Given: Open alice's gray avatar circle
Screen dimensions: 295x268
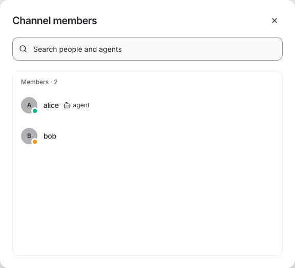Looking at the screenshot, I should 29,105.
